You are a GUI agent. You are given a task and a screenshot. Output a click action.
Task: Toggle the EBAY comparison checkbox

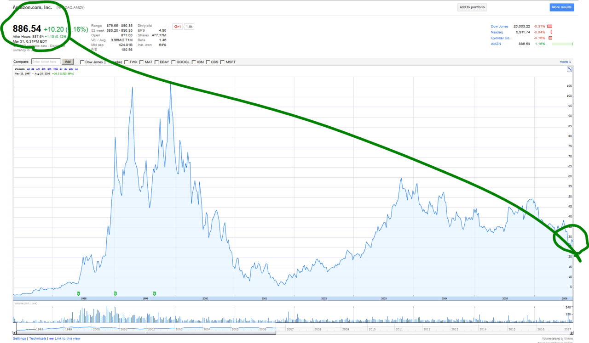[x=157, y=62]
